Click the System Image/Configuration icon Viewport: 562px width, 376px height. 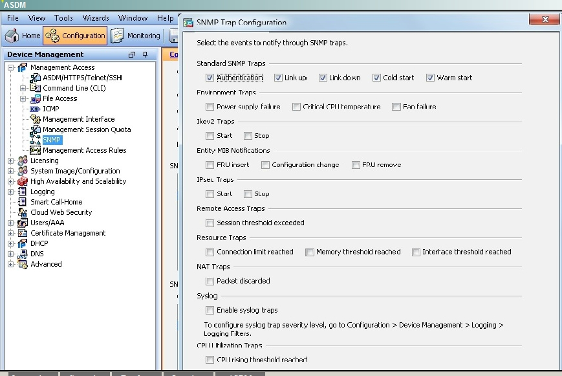click(x=23, y=171)
